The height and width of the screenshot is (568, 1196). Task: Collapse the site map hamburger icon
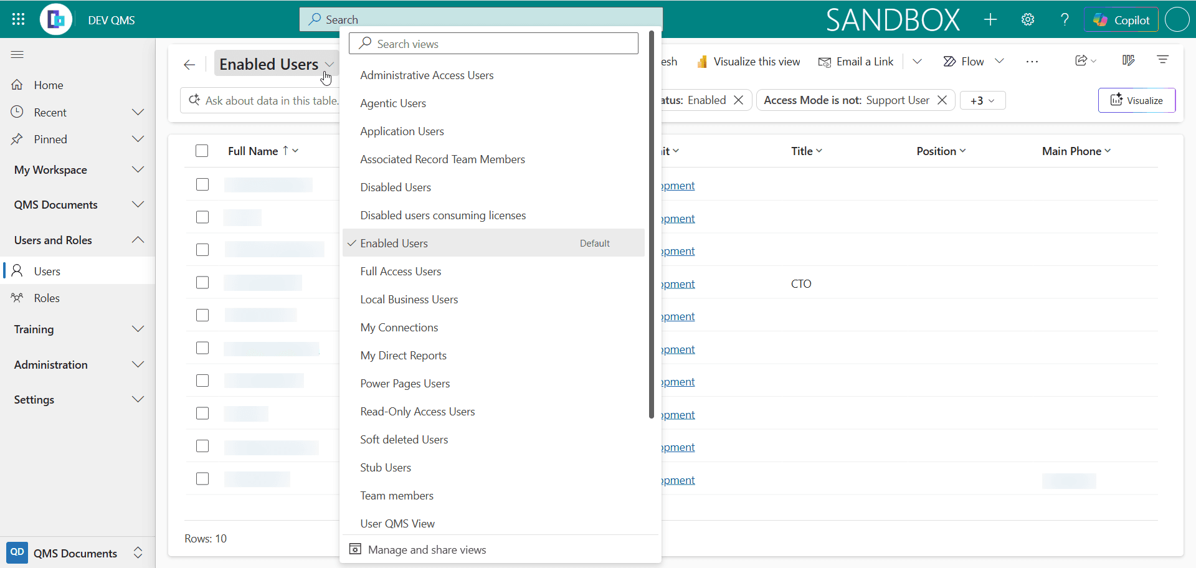pos(17,55)
